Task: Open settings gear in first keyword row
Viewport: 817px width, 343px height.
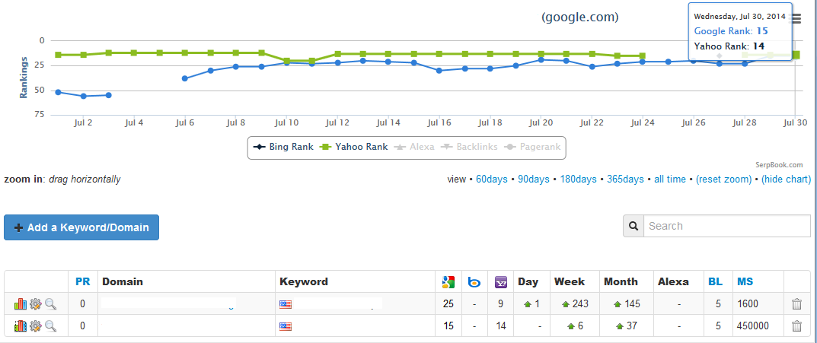Action: [36, 304]
